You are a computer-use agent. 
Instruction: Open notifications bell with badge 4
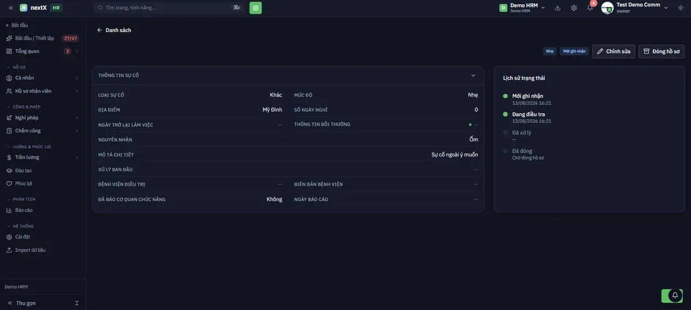tap(590, 8)
